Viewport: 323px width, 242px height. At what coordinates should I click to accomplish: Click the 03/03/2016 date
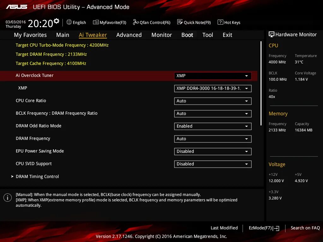[16, 22]
